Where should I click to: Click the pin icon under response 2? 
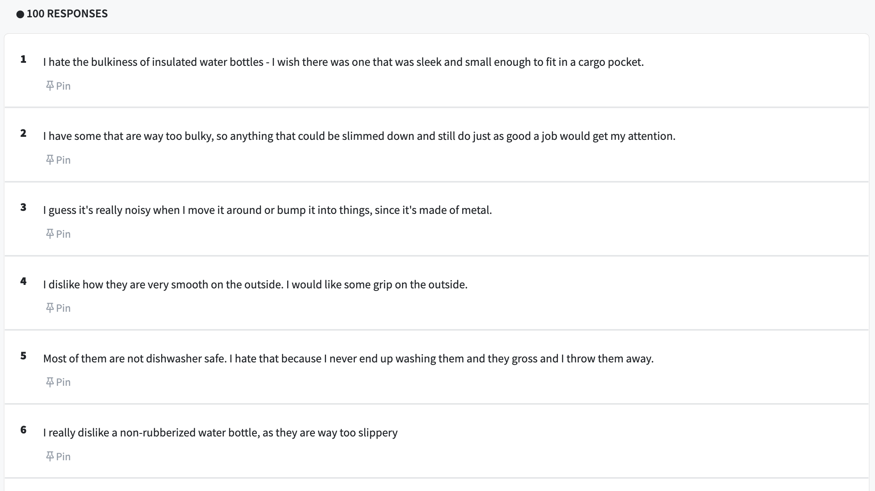(x=50, y=160)
